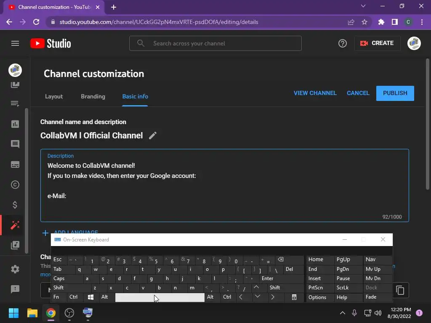
Task: Open File Explorer from taskbar
Action: coord(32,313)
